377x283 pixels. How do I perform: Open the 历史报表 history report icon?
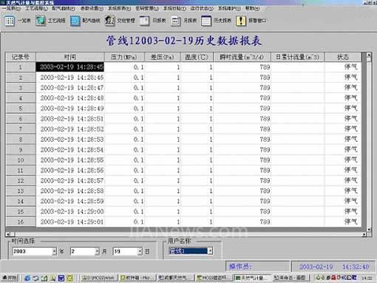click(206, 21)
